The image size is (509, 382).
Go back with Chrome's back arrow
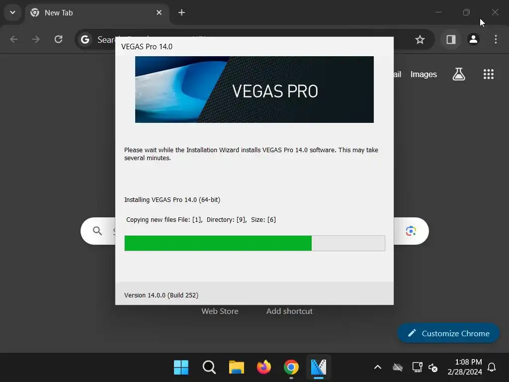[x=13, y=40]
